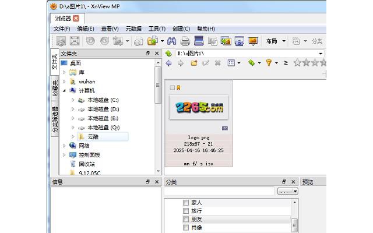
Task: Open the 查看(V) menu
Action: pyautogui.click(x=110, y=29)
